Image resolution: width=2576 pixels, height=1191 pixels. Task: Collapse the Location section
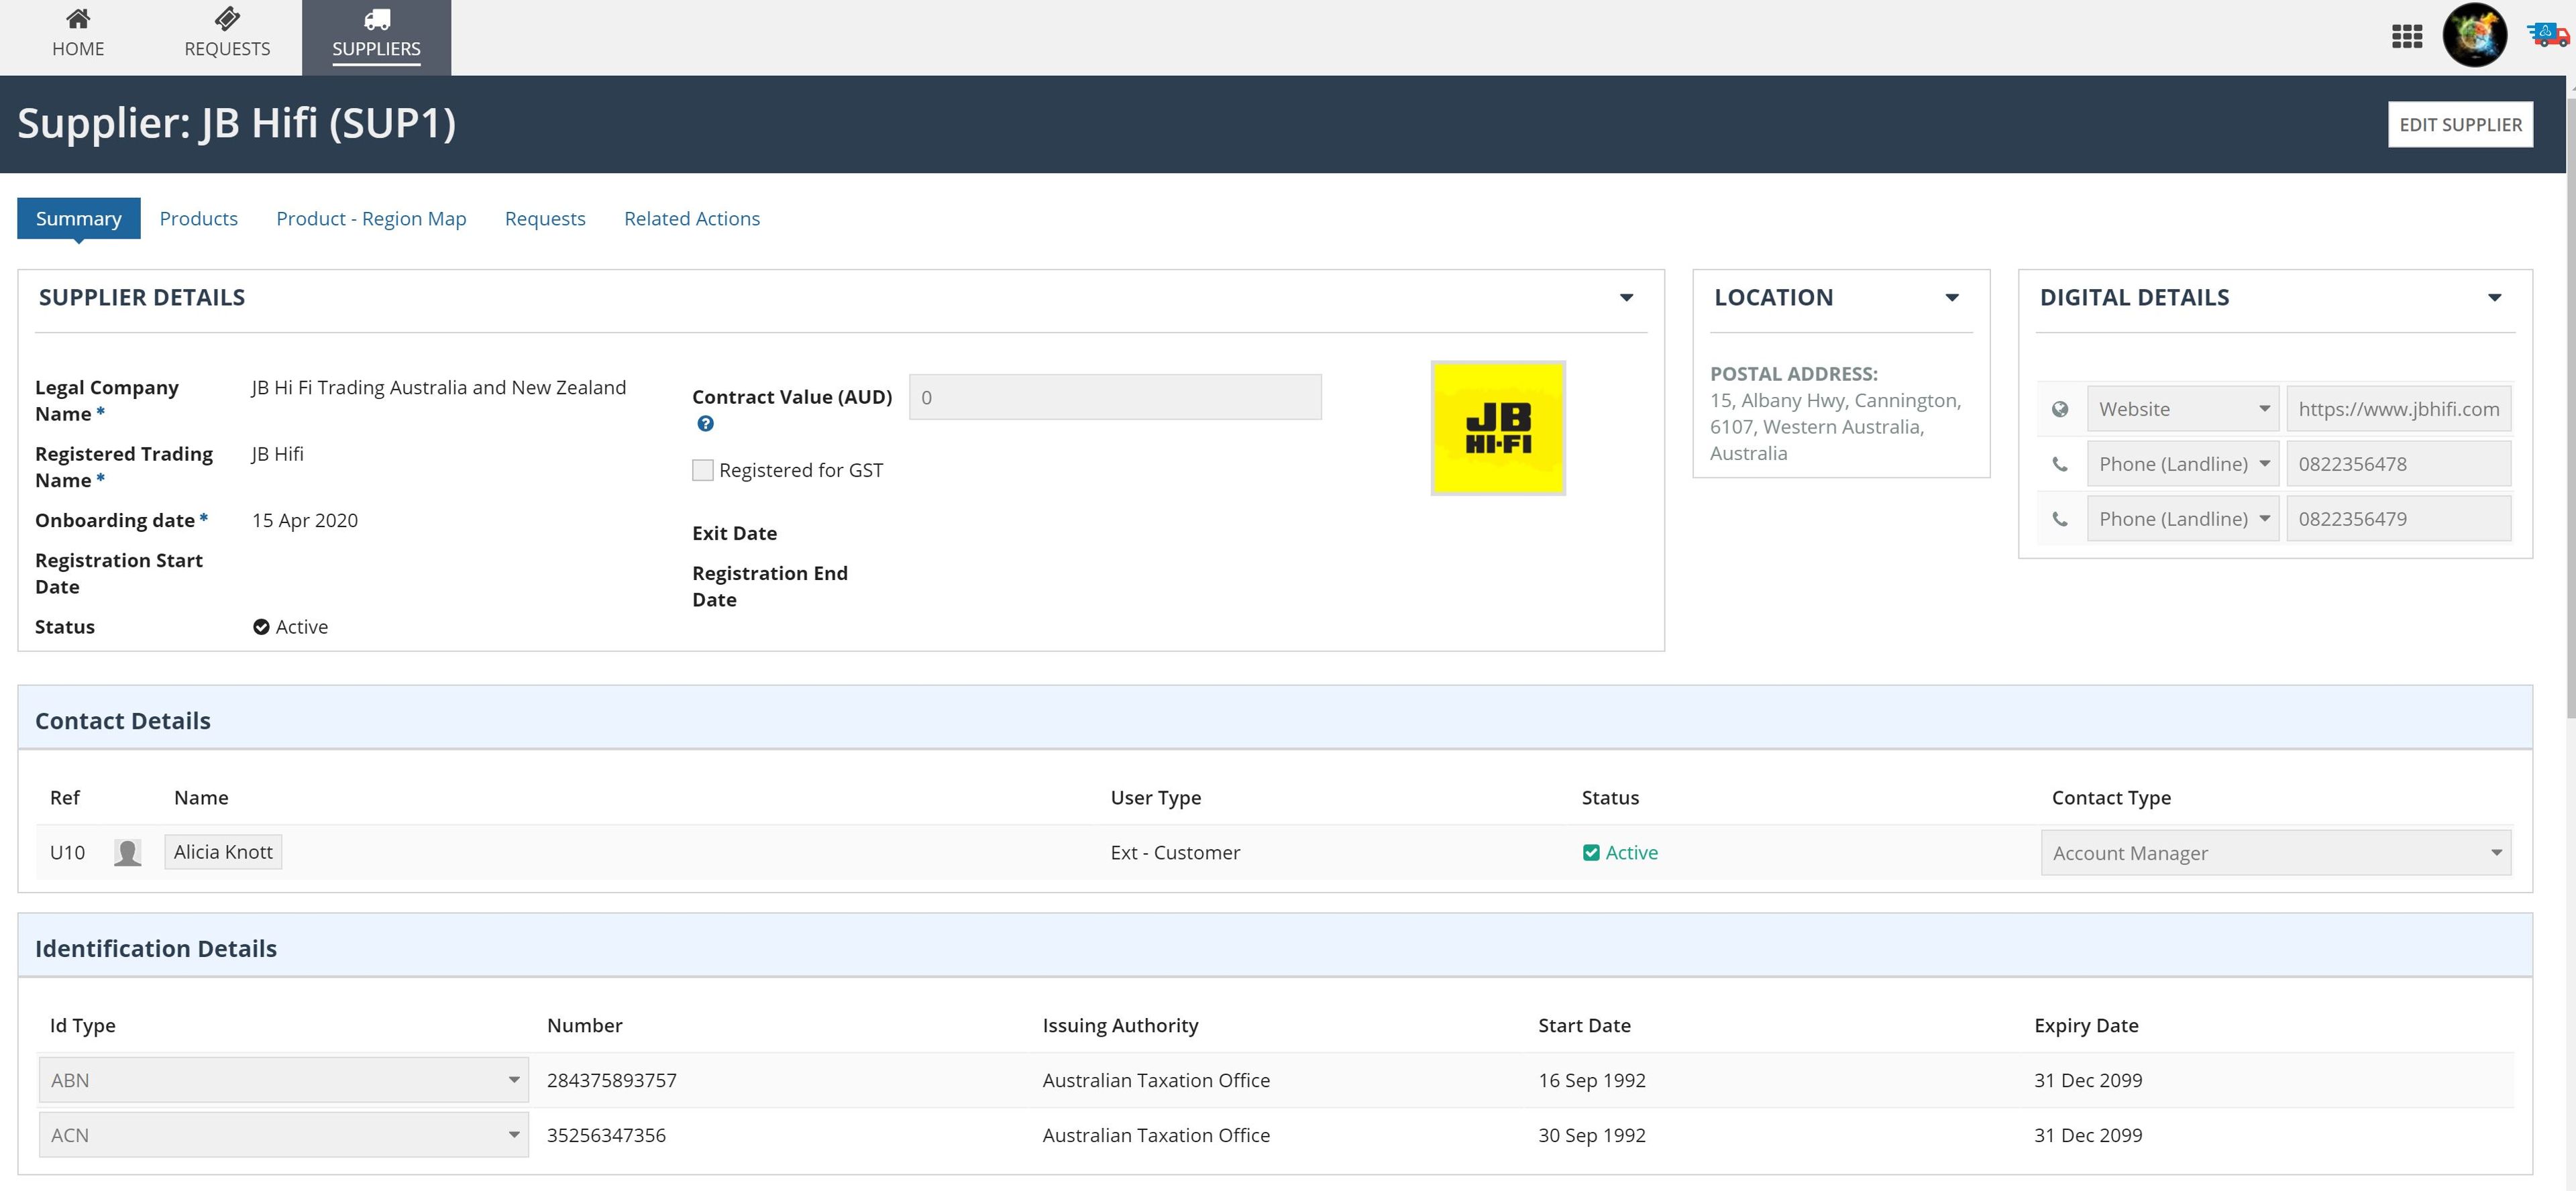point(1952,298)
